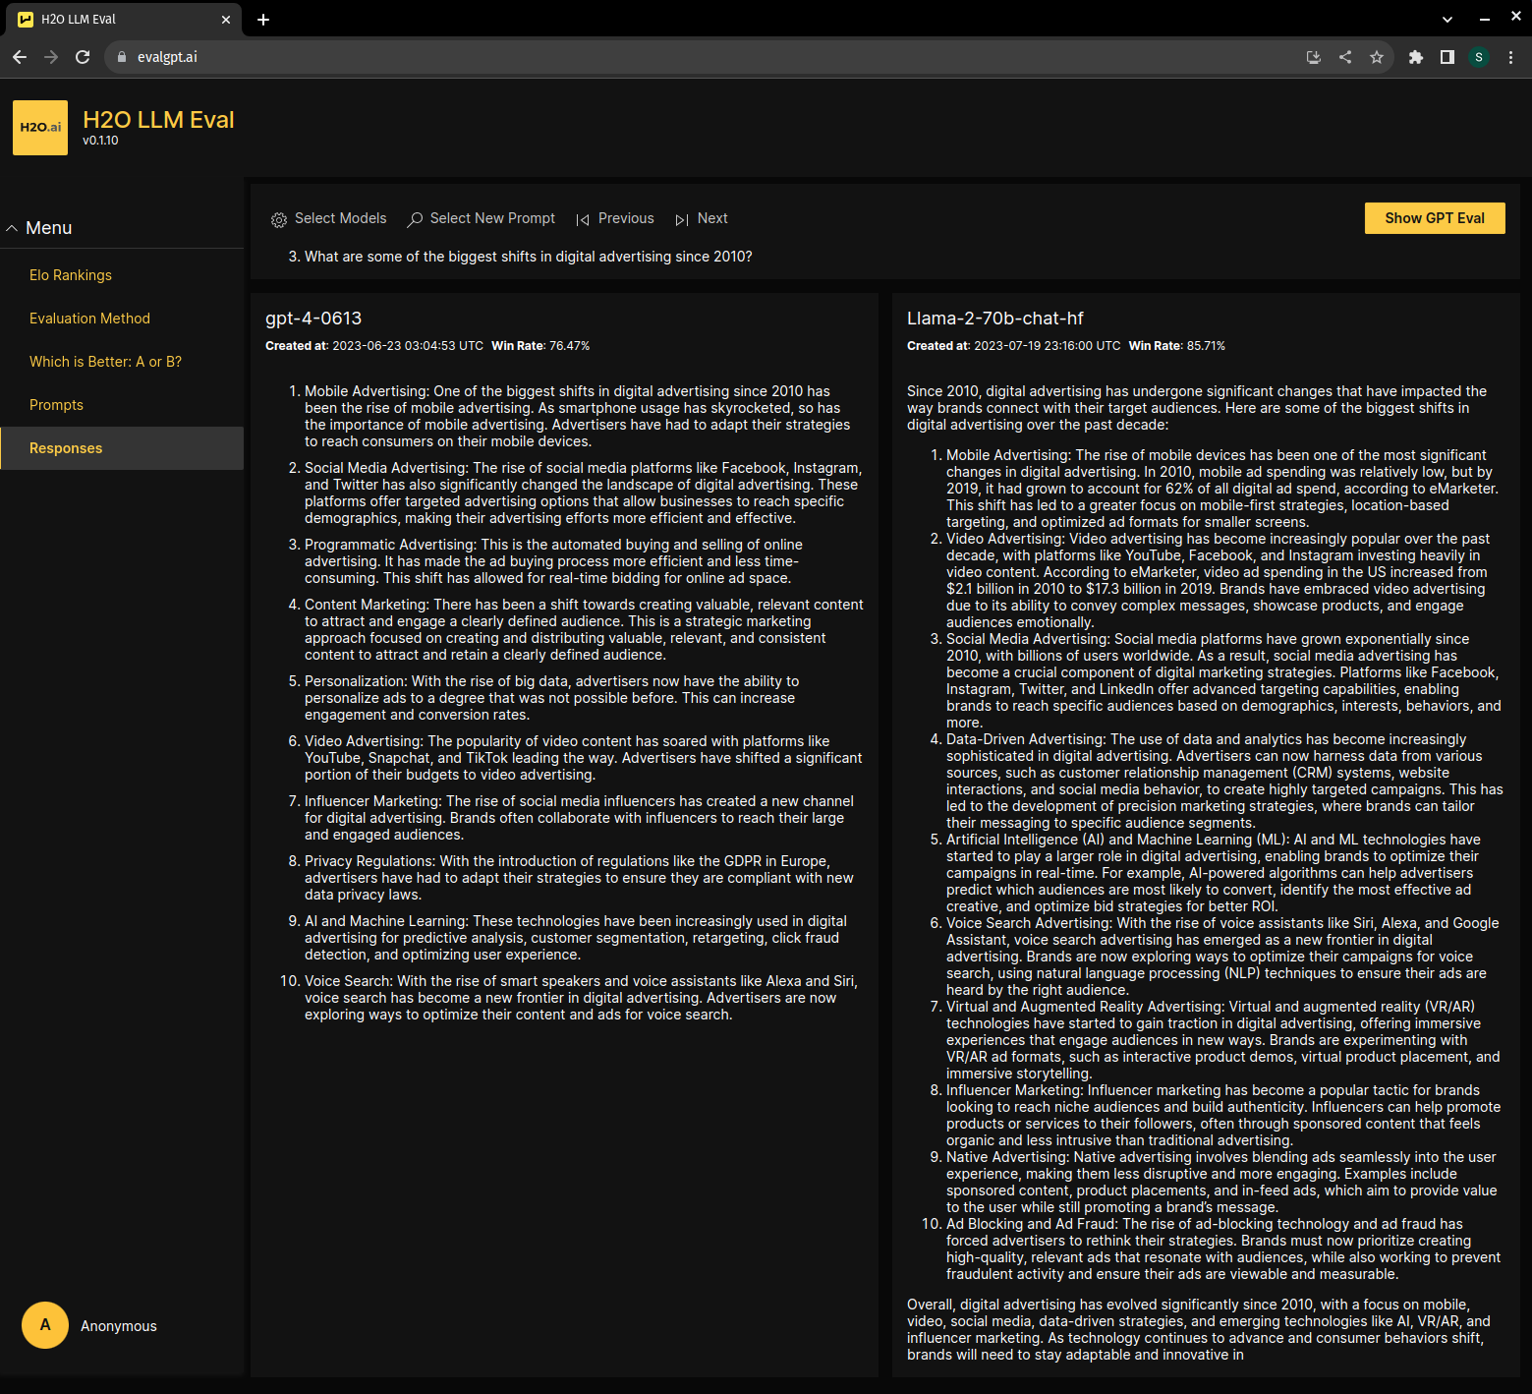Click the prompt question about digital advertising
1532x1394 pixels.
[x=528, y=257]
